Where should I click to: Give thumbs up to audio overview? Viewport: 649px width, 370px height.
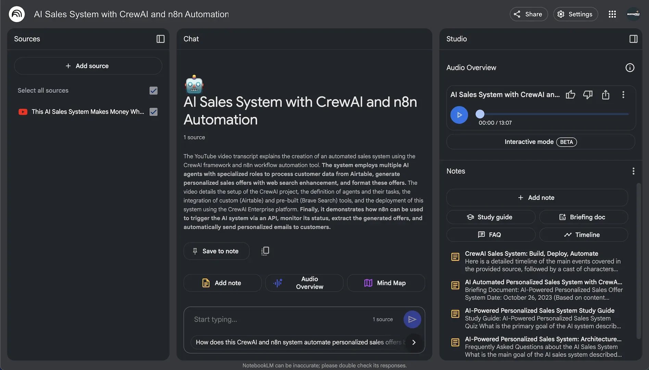tap(570, 95)
